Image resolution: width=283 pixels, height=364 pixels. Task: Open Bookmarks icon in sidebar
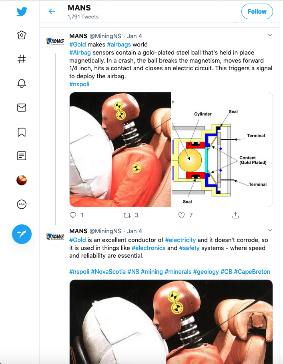pyautogui.click(x=22, y=132)
